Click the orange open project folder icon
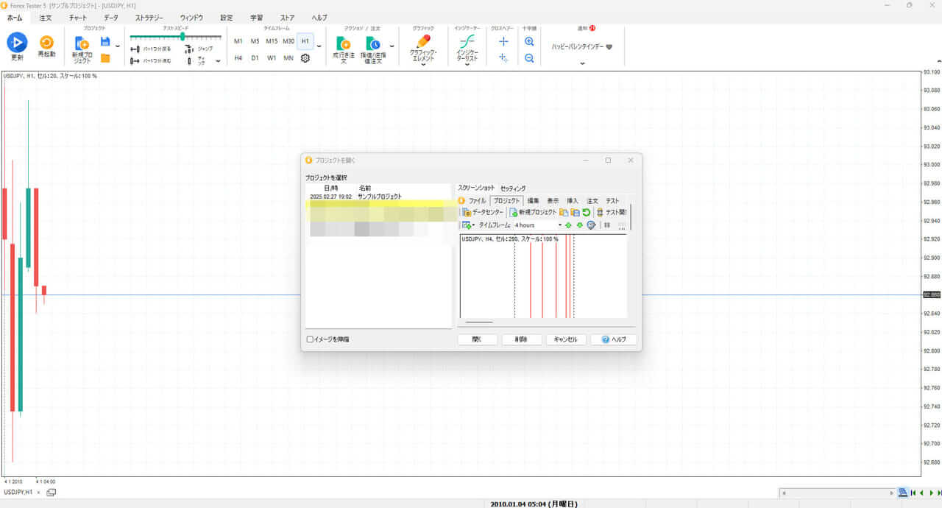The height and width of the screenshot is (508, 942). coord(105,58)
